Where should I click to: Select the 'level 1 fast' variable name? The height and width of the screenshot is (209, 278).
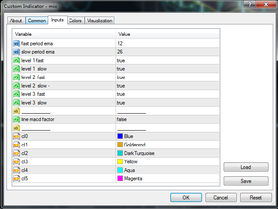(x=32, y=61)
